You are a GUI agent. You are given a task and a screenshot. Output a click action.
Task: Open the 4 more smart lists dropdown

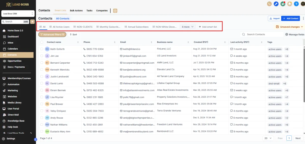point(188,27)
